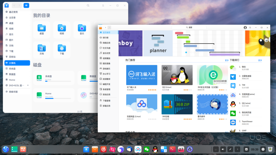Open 360安全浏览器 app card
Screen dimensions: 276x155
coord(212,75)
